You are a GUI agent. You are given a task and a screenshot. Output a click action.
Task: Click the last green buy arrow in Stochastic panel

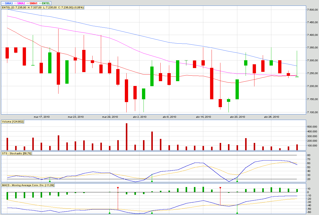tap(237, 181)
